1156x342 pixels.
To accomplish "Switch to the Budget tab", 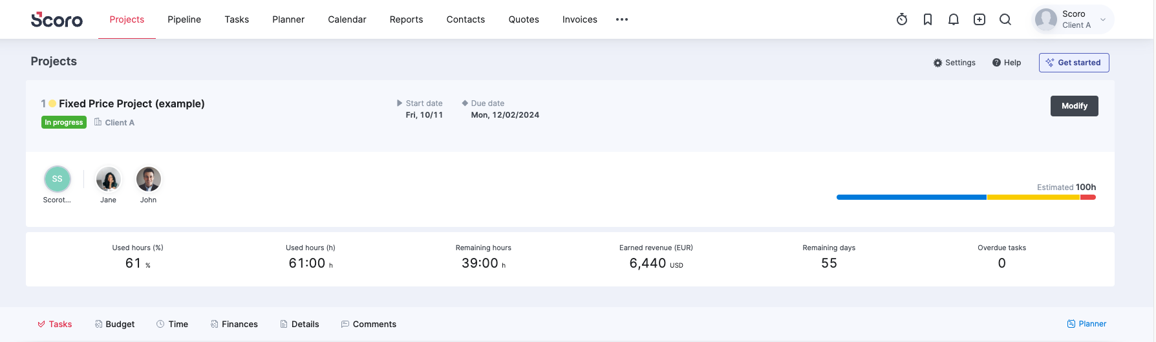I will pyautogui.click(x=114, y=324).
